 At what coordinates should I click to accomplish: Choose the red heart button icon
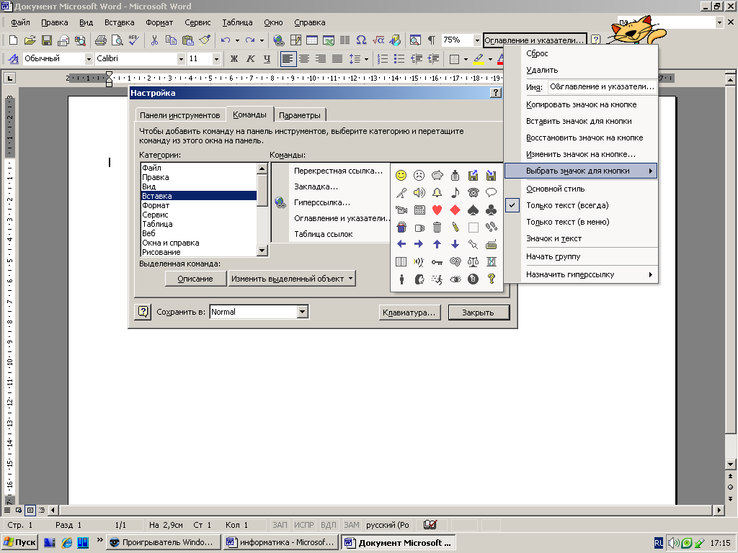pyautogui.click(x=437, y=210)
